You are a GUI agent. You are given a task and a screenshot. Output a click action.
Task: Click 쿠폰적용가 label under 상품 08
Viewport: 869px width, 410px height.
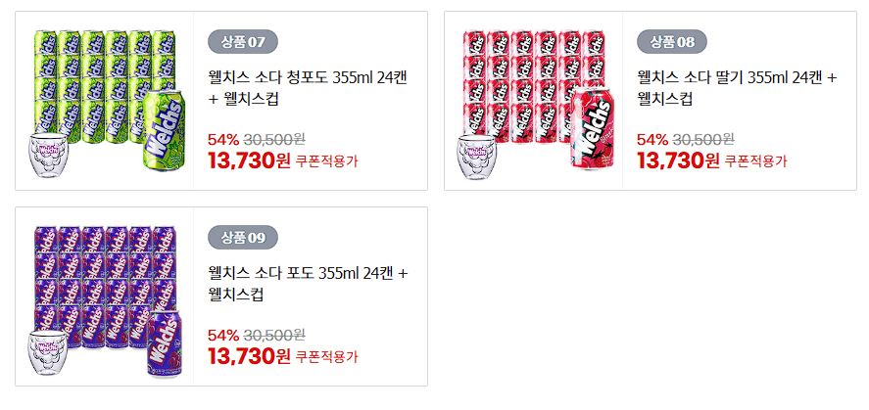pyautogui.click(x=756, y=161)
